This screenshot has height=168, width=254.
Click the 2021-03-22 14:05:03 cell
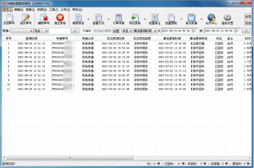click(x=172, y=84)
